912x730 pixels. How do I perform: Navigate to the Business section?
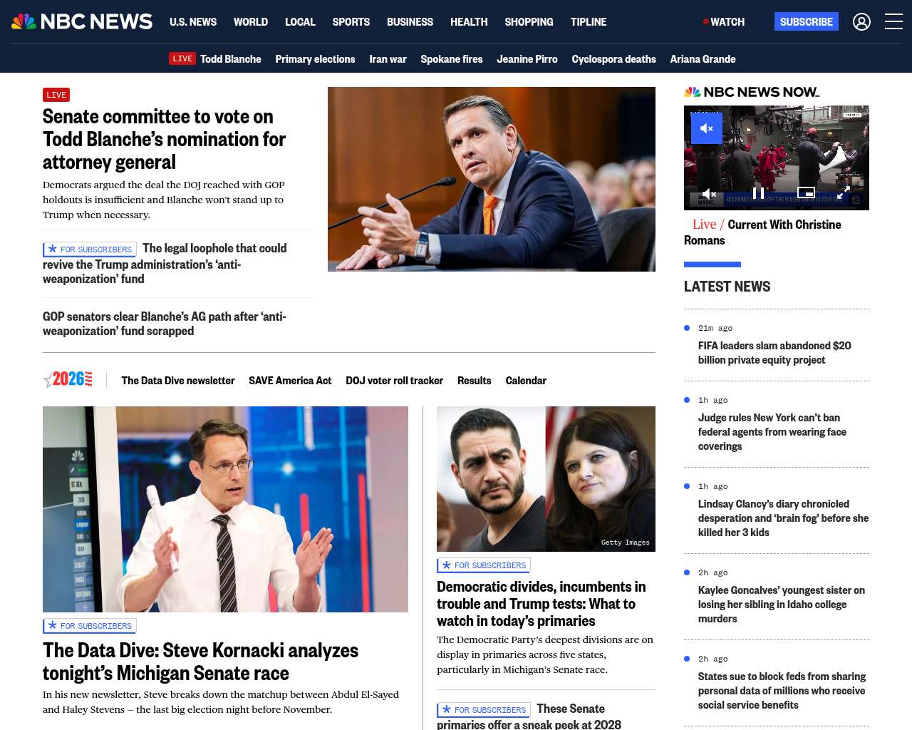pyautogui.click(x=410, y=22)
